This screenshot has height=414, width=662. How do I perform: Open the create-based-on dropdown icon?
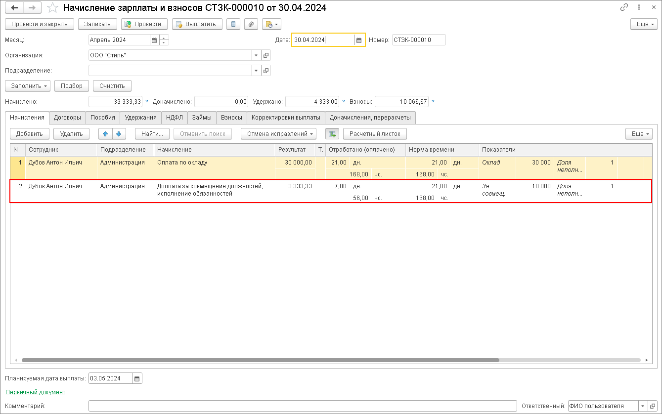tap(271, 24)
